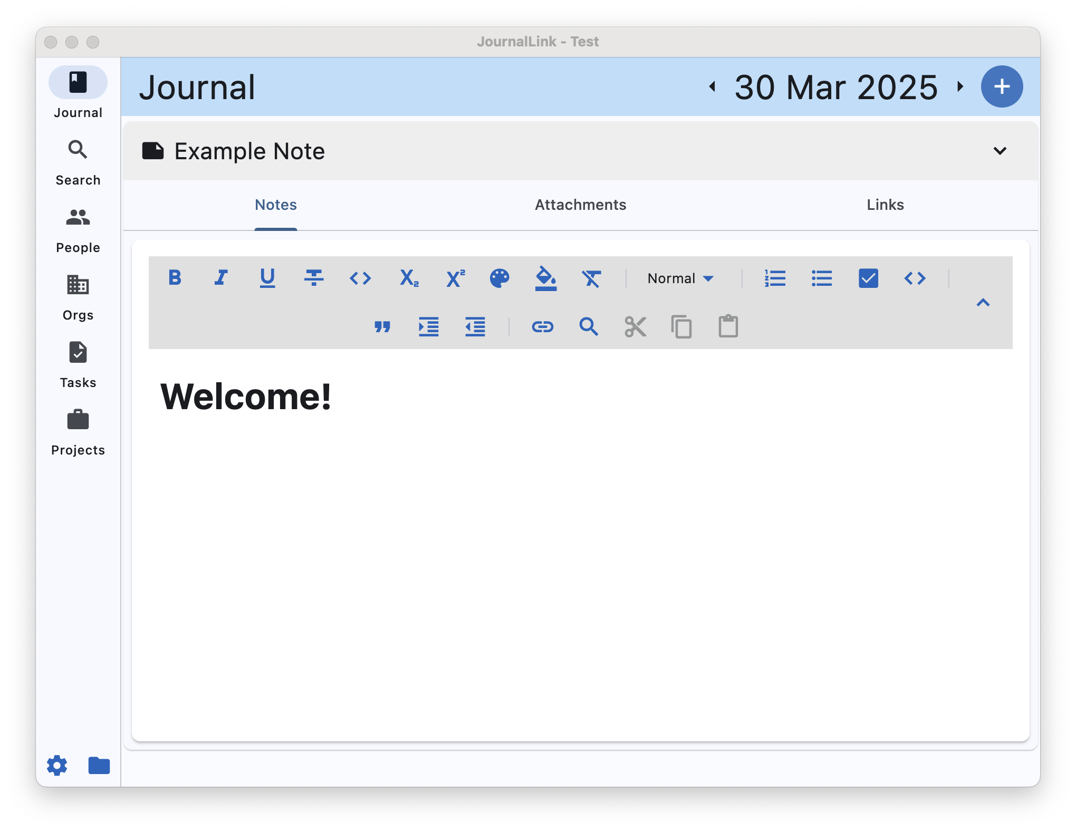The image size is (1076, 831).
Task: Open the Normal text style dropdown
Action: tap(680, 278)
